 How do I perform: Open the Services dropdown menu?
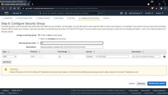pos(17,13)
